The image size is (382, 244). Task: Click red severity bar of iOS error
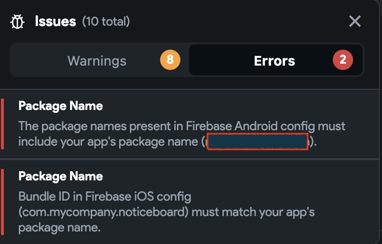[2, 202]
